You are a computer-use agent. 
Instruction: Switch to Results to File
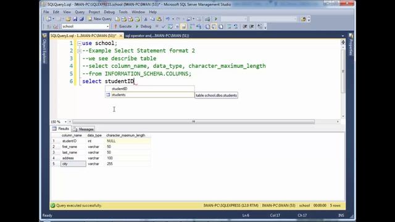(221, 27)
